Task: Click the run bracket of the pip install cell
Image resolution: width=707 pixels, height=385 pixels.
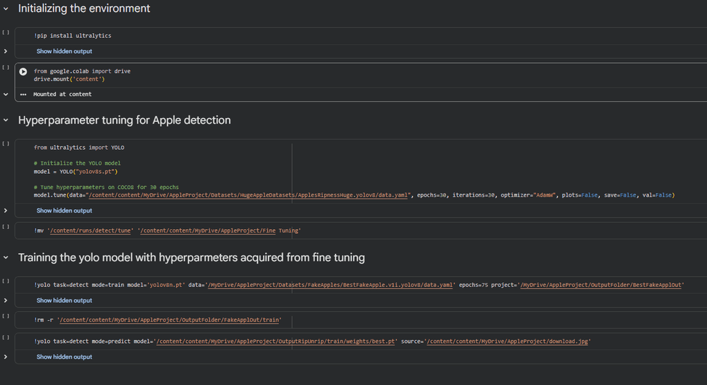Action: (6, 32)
